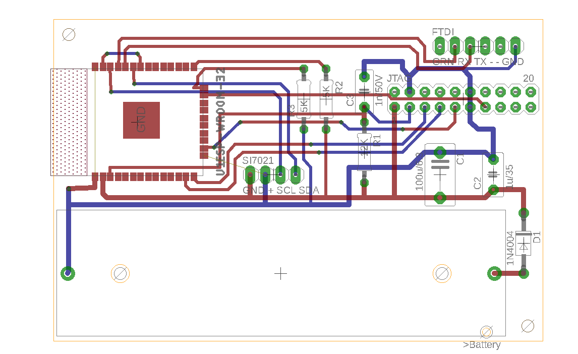Select the C1 100u capacitor symbol
Screen dimensions: 578x354
coord(440,174)
